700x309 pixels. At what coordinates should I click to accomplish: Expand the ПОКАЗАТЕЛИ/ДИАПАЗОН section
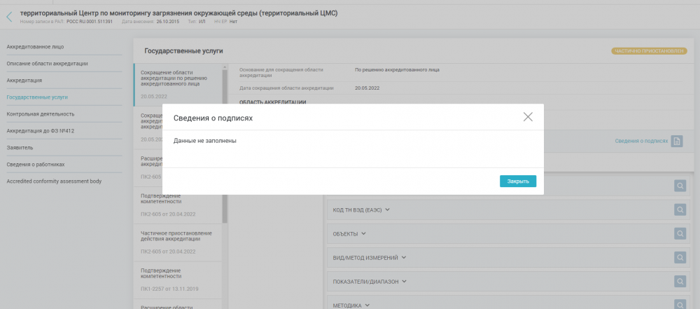[369, 282]
